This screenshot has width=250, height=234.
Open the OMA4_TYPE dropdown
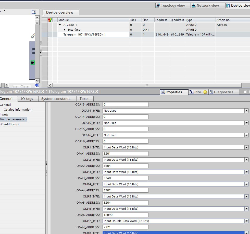click(246, 184)
